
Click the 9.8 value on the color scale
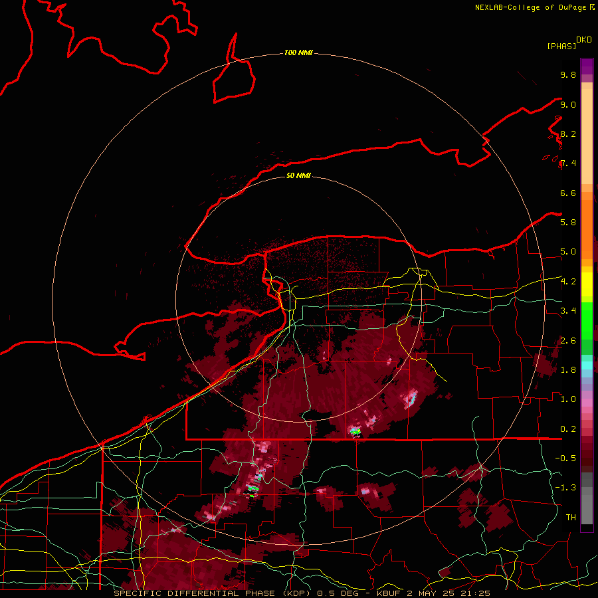tap(568, 74)
